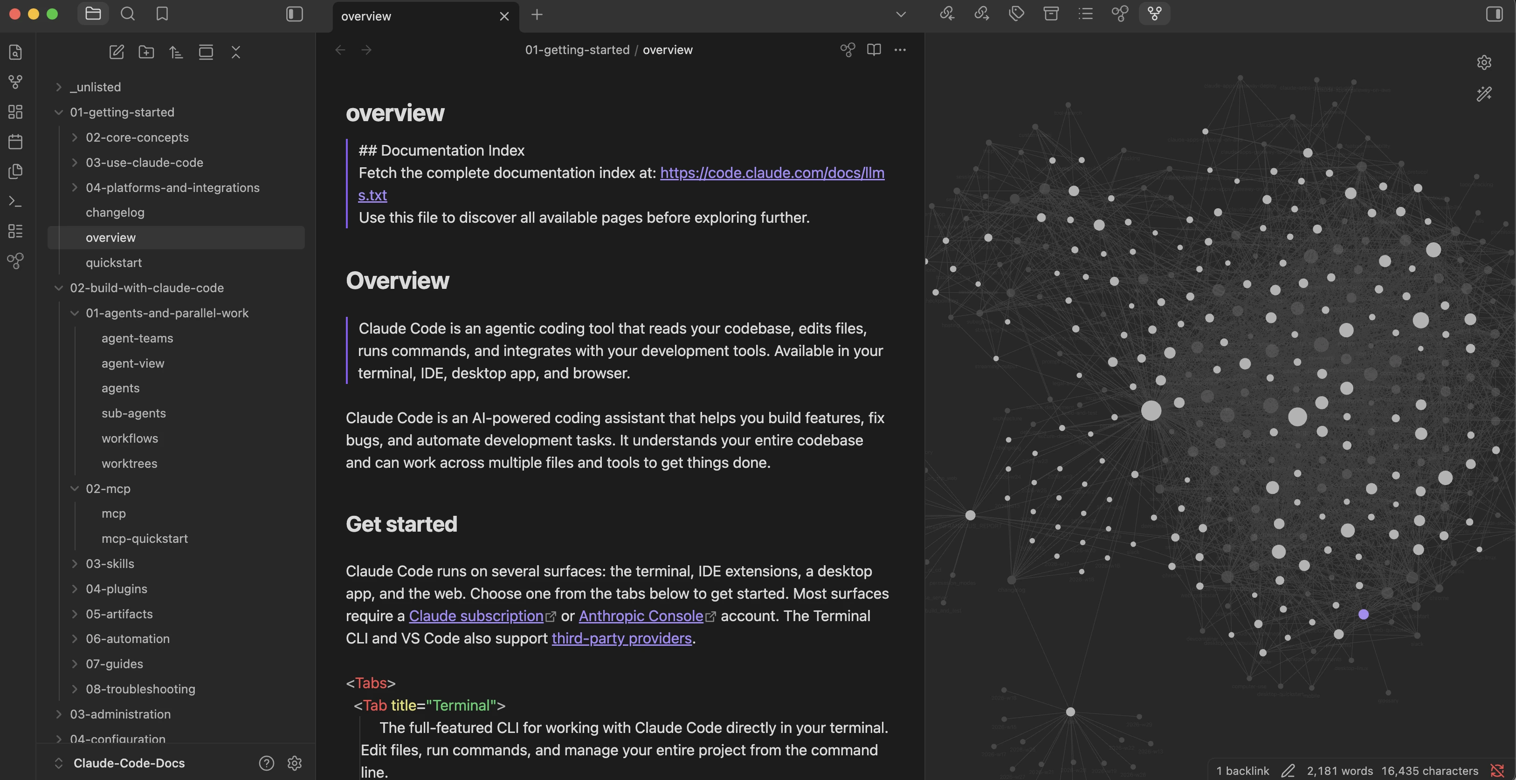Open the graph view panel icon
The width and height of the screenshot is (1516, 780).
click(1120, 14)
